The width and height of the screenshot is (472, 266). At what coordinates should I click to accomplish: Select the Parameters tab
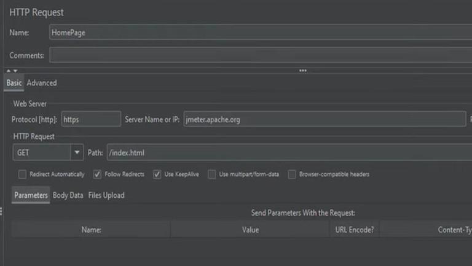[x=31, y=195]
